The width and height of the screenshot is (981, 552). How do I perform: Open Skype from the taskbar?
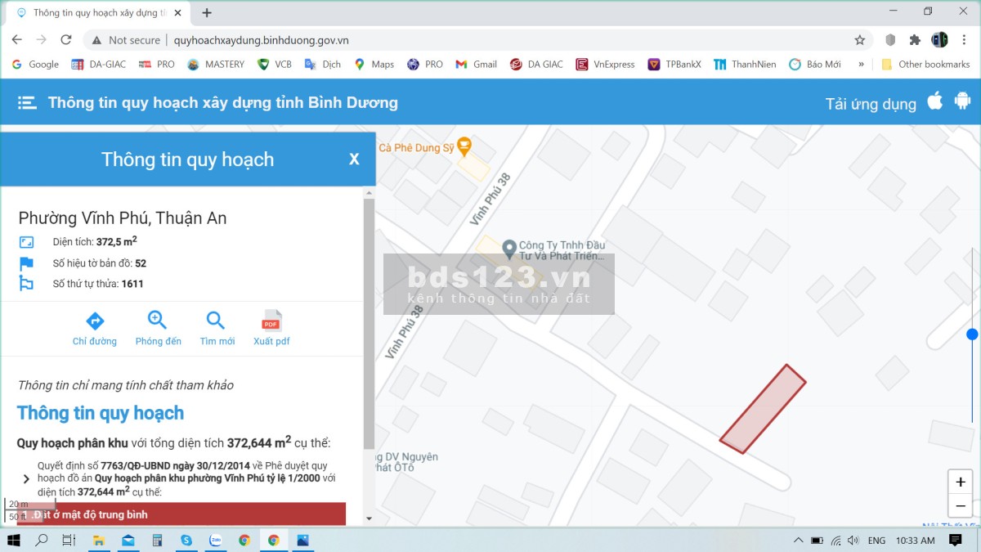[x=186, y=540]
